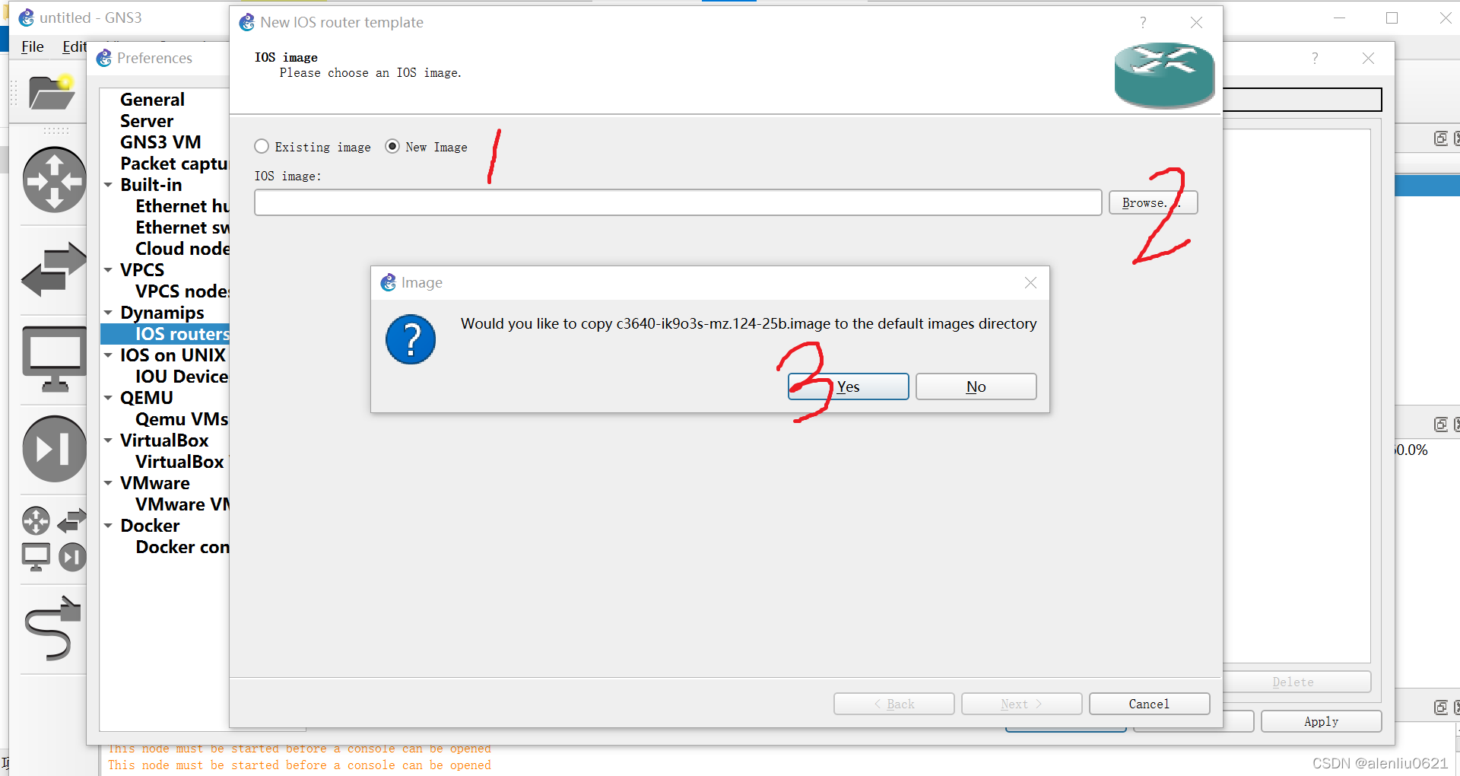Open Edit menu in GNS3
Screen dimensions: 1460x776
[75, 47]
